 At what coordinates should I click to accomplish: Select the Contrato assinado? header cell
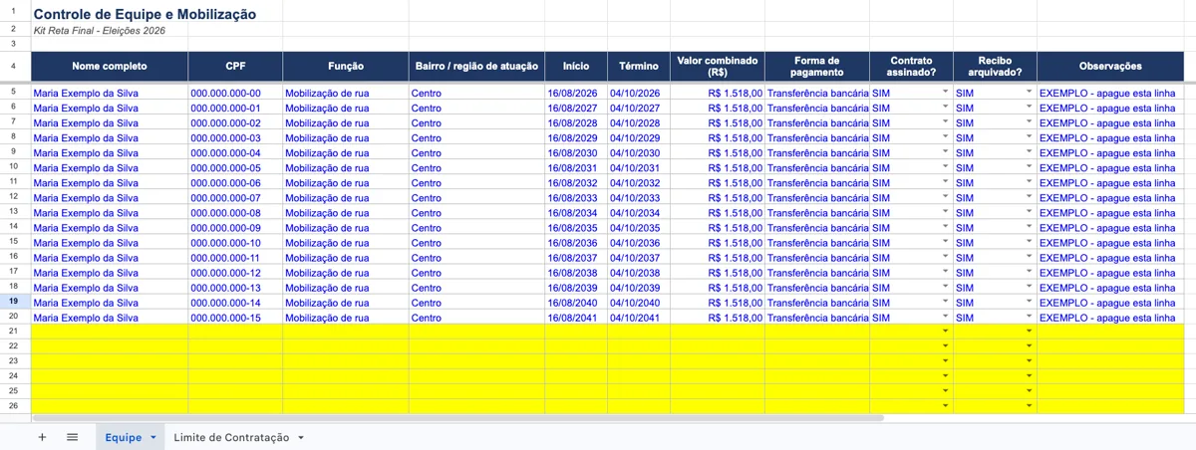(911, 67)
